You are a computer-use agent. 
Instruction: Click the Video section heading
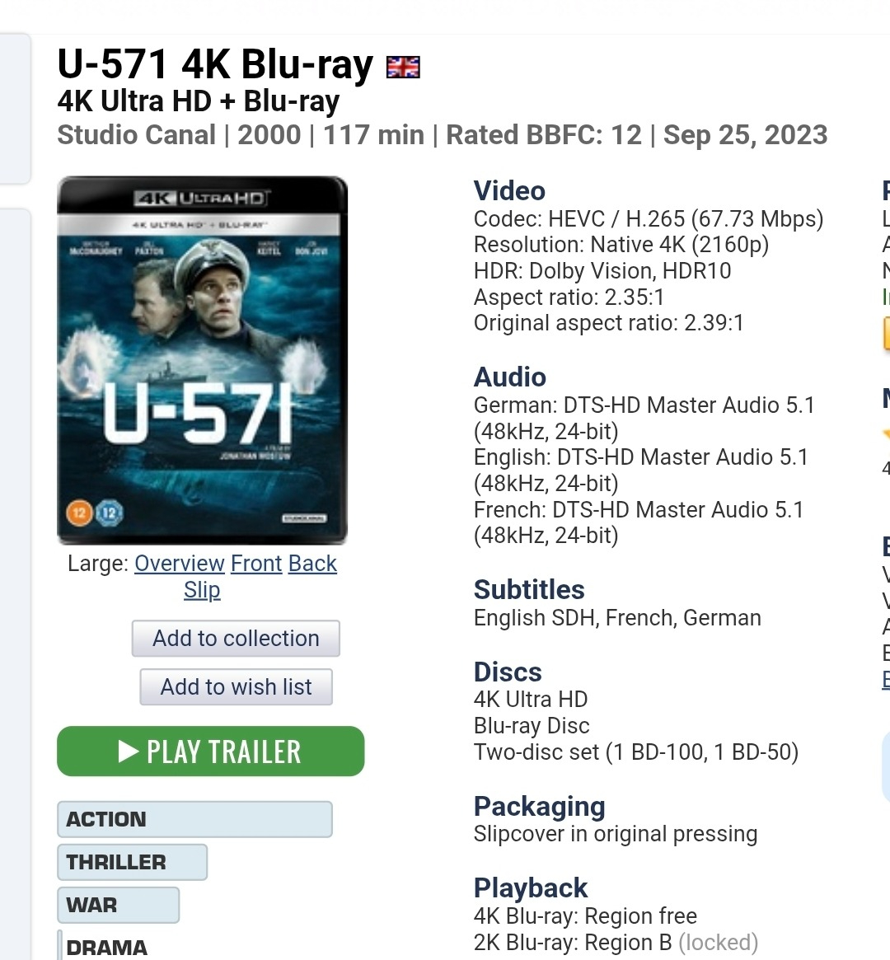point(509,190)
